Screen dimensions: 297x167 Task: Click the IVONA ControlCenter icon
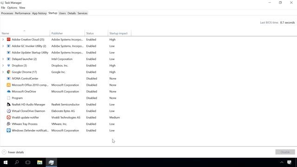point(8,78)
